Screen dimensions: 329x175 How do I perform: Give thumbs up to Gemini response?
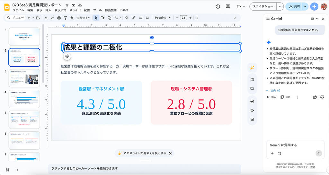[x=315, y=97]
